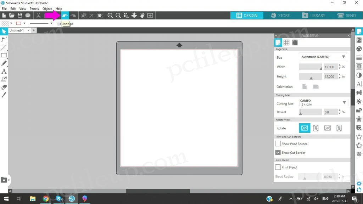Select the Draw a Rectangle tool
Screen dimensions: 363x204
4,55
